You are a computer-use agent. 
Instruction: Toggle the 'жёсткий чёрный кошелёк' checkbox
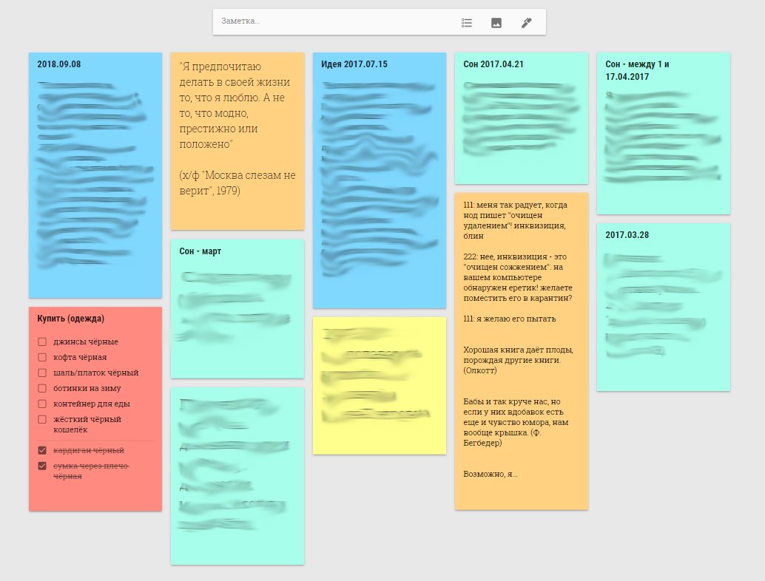click(42, 419)
